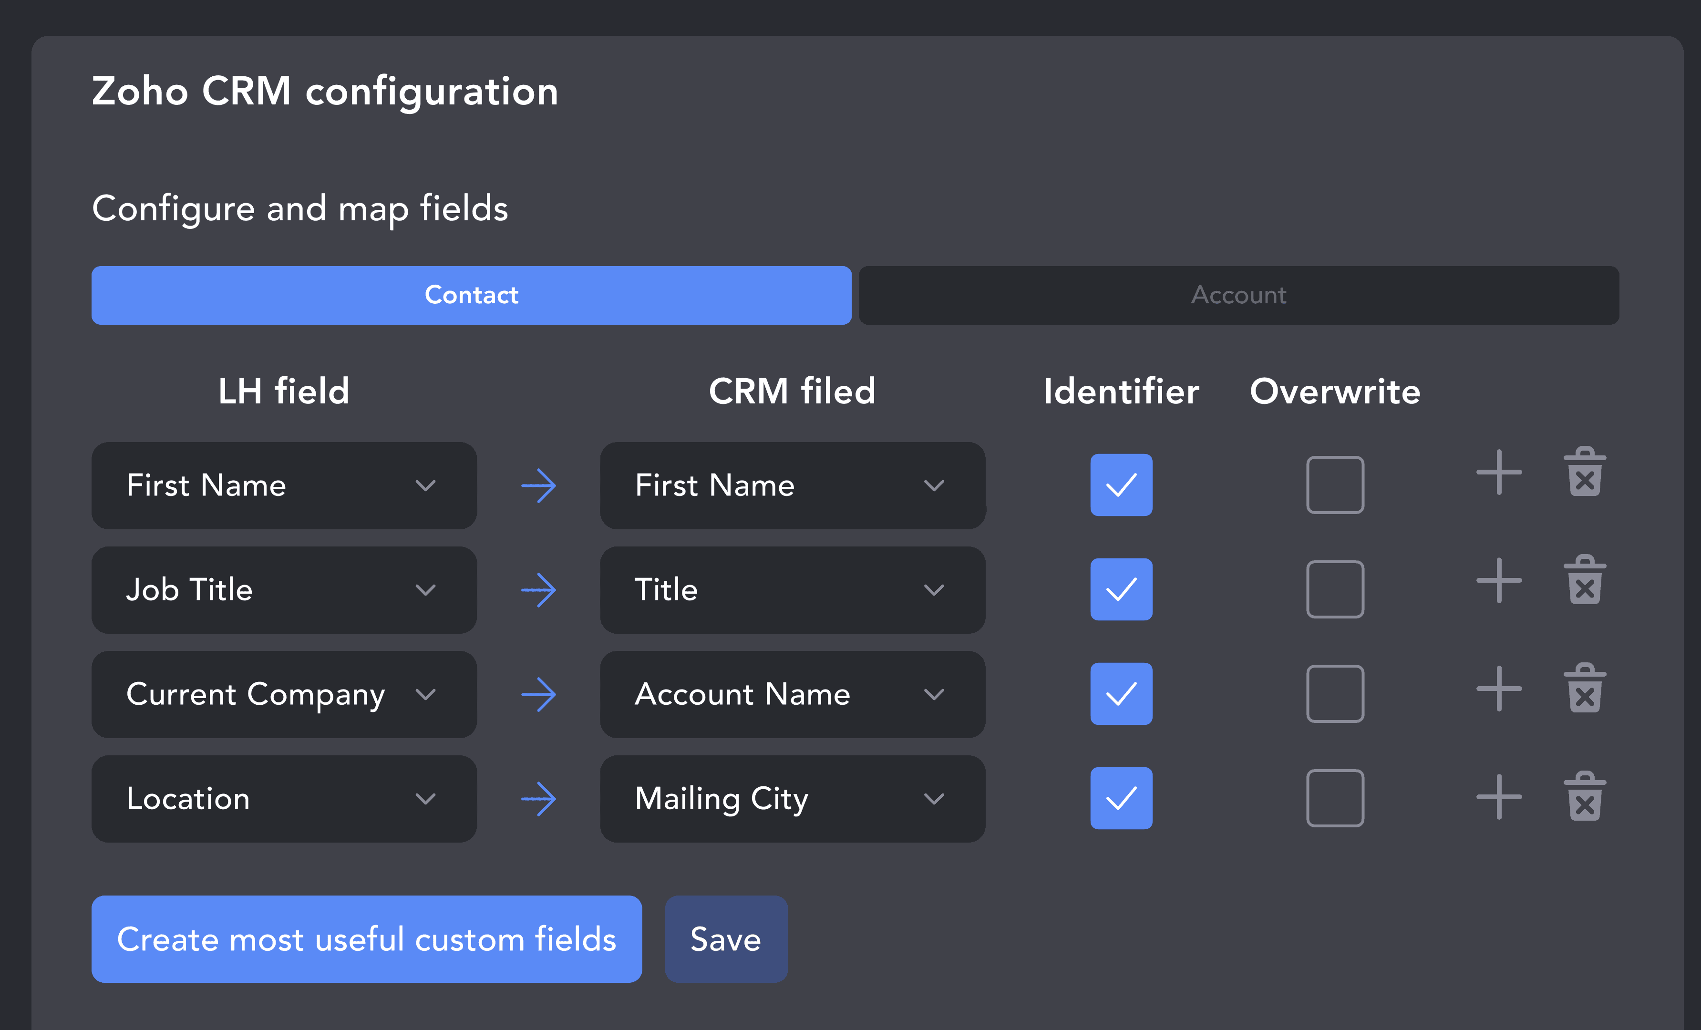Open the LH field Location dropdown
The height and width of the screenshot is (1030, 1701).
pos(284,798)
